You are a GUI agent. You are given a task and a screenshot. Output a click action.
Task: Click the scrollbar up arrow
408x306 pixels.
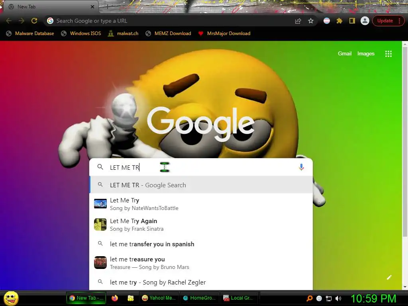point(405,44)
